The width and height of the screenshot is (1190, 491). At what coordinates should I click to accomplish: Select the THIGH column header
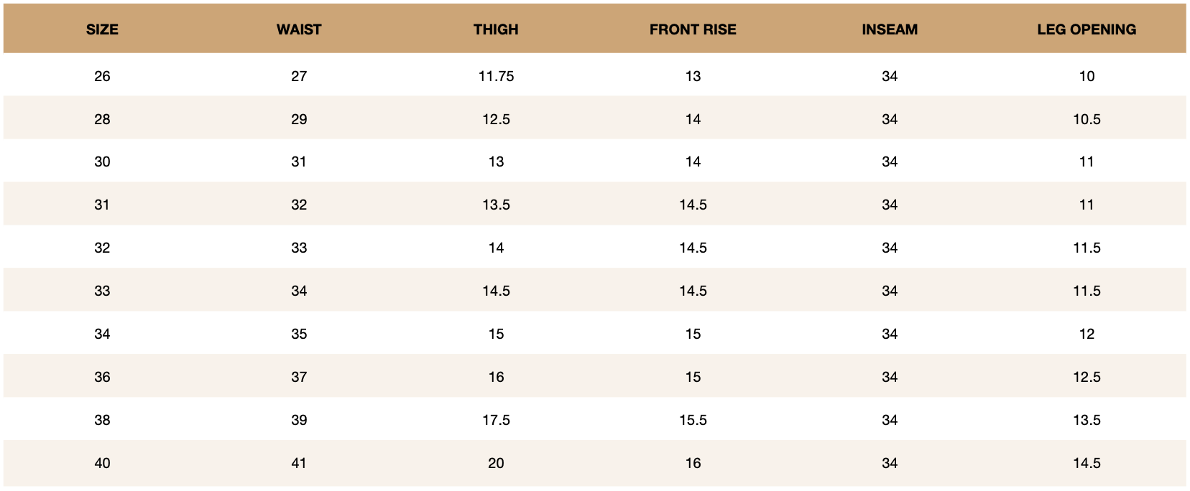(496, 29)
